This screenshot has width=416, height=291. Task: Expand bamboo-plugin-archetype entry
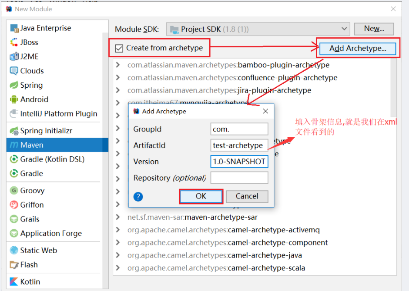pos(118,65)
